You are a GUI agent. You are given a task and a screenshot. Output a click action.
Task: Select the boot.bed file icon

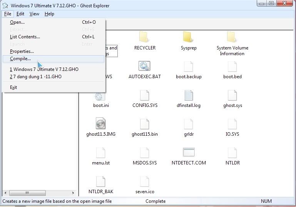232,66
